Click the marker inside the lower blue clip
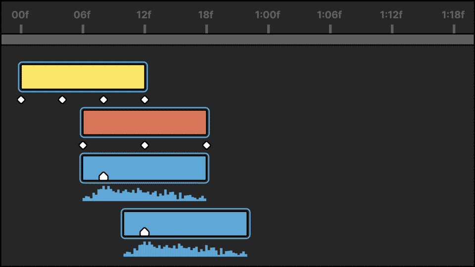This screenshot has height=267, width=475. [144, 231]
